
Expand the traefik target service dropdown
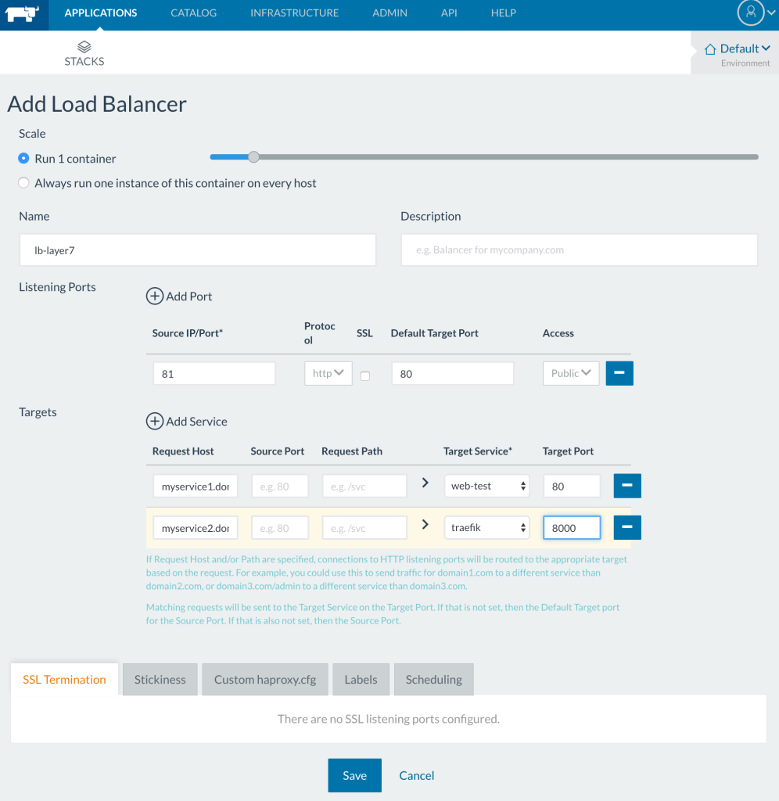point(486,528)
